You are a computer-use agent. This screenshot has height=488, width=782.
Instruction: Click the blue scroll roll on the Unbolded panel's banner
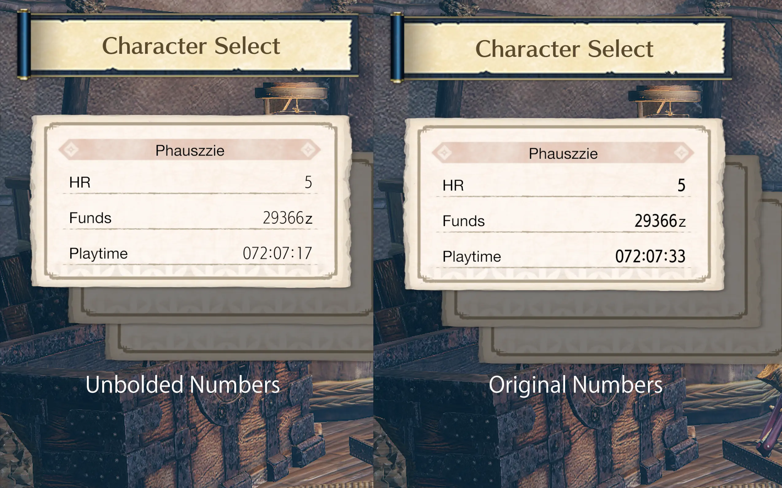point(24,44)
